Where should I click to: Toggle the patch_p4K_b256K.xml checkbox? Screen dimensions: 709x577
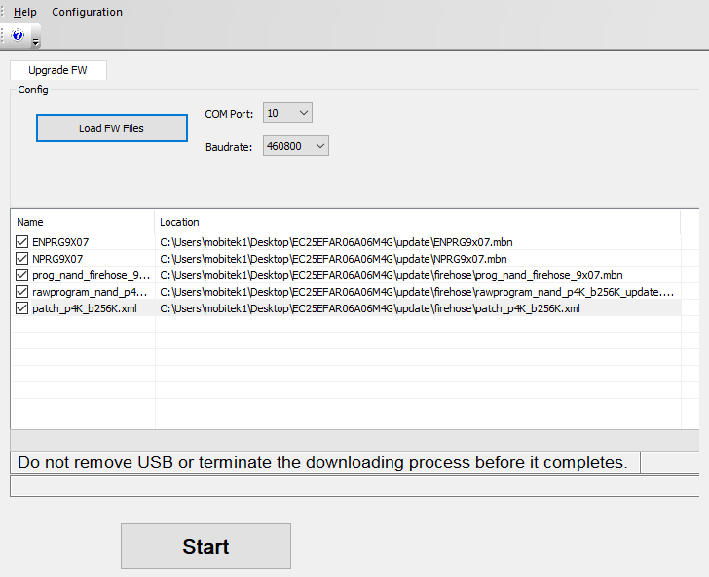(22, 308)
